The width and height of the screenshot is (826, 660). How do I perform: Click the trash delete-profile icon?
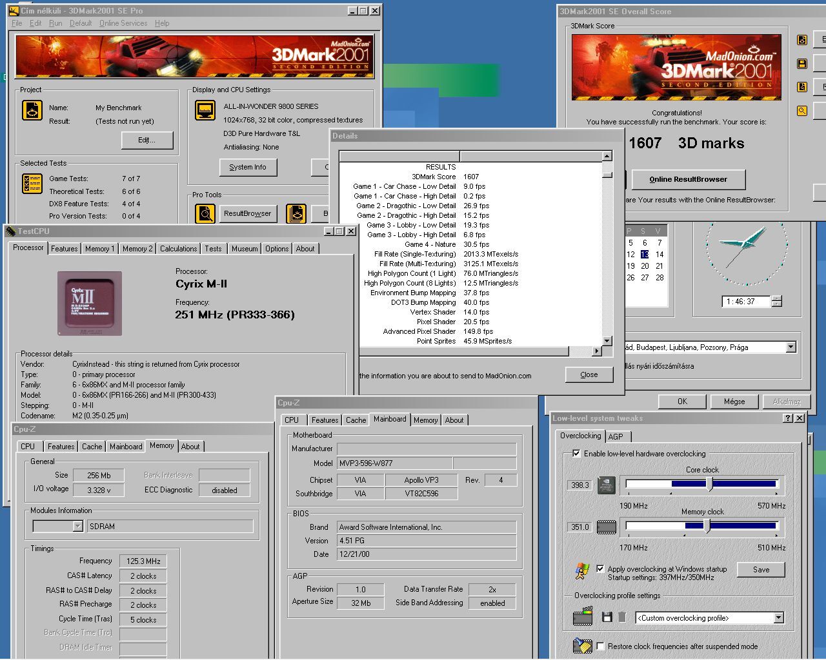click(622, 617)
